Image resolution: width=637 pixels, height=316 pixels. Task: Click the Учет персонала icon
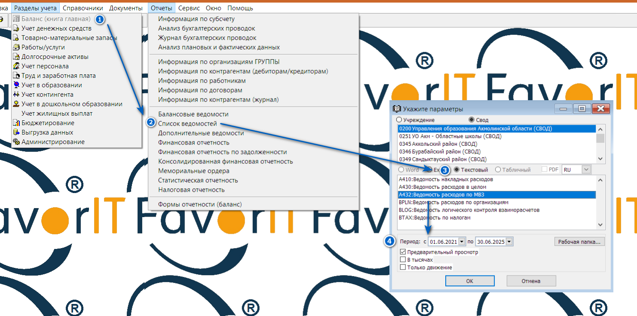16,66
